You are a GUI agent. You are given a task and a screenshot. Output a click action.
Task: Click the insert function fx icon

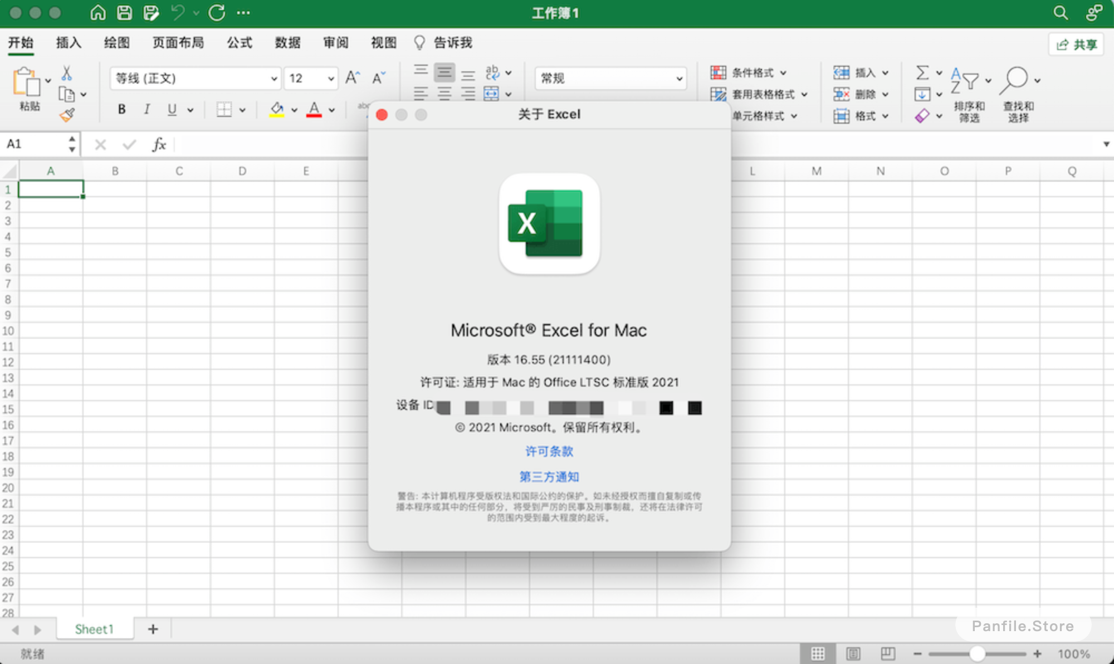[159, 145]
